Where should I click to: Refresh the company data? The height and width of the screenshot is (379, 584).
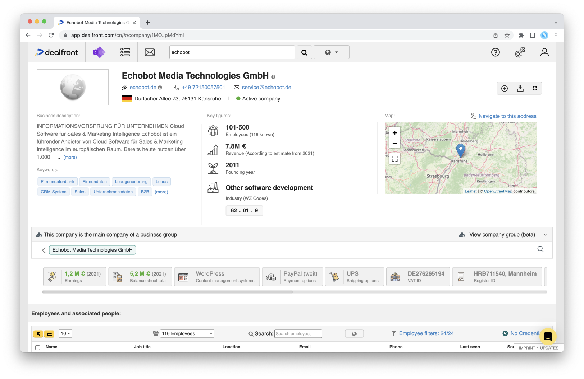click(x=535, y=88)
